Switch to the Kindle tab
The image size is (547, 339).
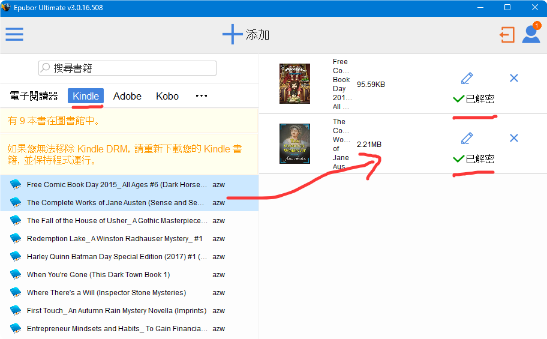pos(86,96)
